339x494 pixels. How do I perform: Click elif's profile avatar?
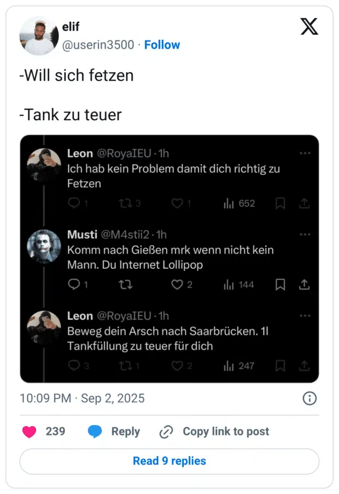pos(38,36)
